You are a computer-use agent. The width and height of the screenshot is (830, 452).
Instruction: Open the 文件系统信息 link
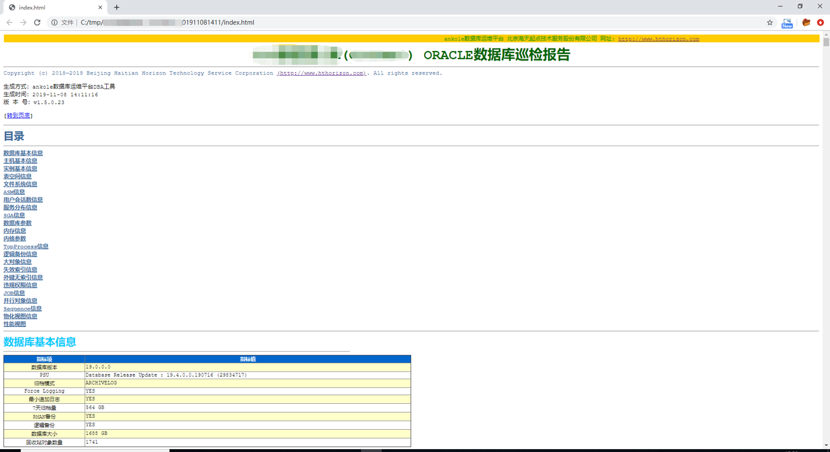[x=20, y=184]
